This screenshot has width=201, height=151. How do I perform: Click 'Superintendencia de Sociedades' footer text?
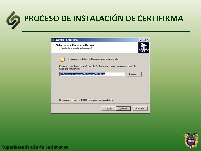pos(35,147)
